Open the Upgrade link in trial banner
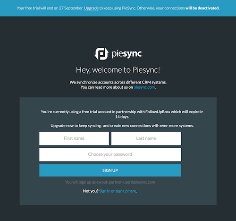This screenshot has width=236, height=221. (x=91, y=8)
